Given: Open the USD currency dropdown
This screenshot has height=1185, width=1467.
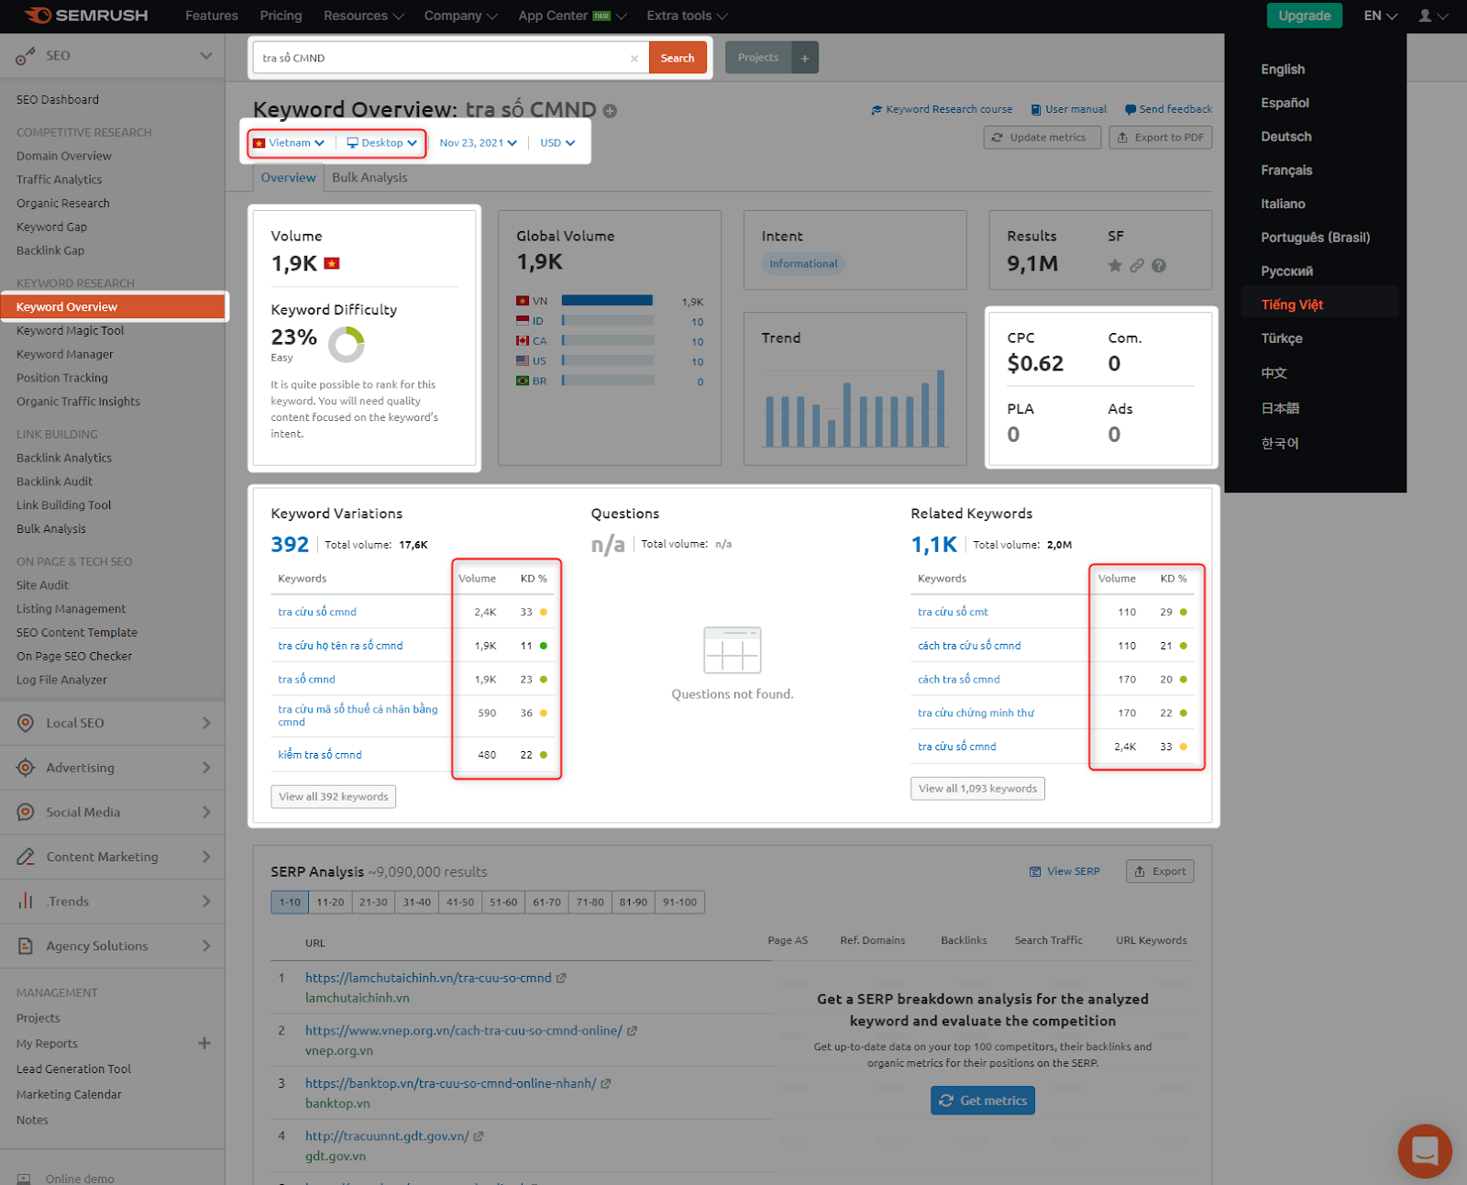Looking at the screenshot, I should pyautogui.click(x=557, y=143).
